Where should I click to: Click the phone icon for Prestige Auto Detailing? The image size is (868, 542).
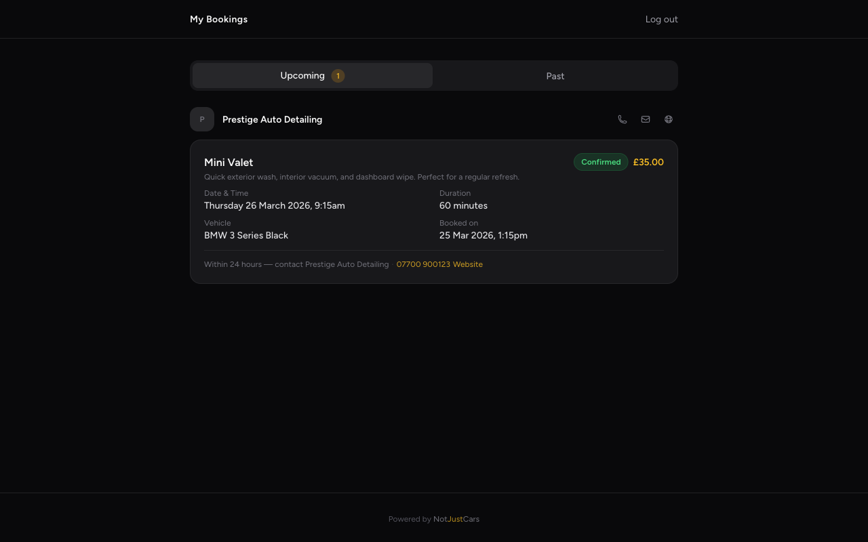pyautogui.click(x=622, y=119)
